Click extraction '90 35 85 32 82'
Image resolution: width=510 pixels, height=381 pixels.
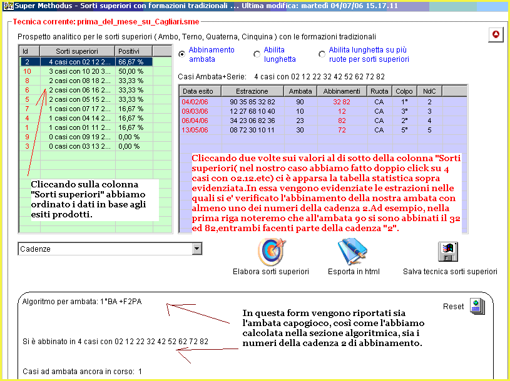click(x=252, y=102)
